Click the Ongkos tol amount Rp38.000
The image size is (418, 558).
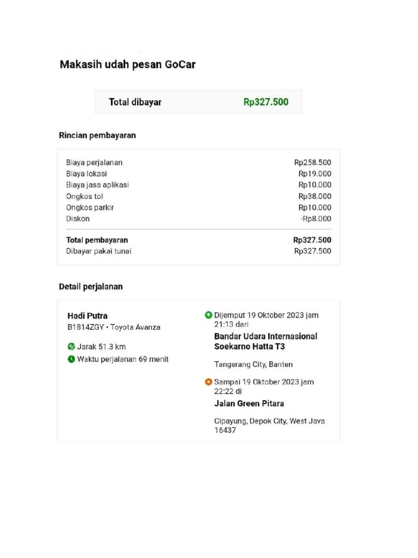click(x=315, y=196)
